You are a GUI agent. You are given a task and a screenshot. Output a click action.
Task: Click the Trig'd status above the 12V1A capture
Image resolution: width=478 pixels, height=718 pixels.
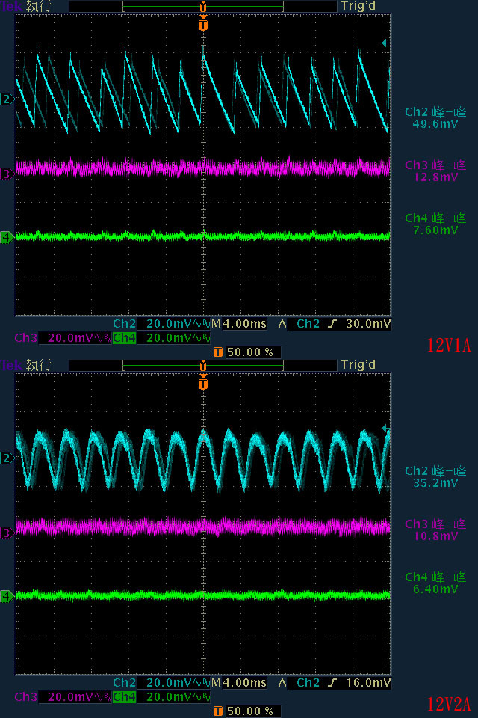(358, 7)
